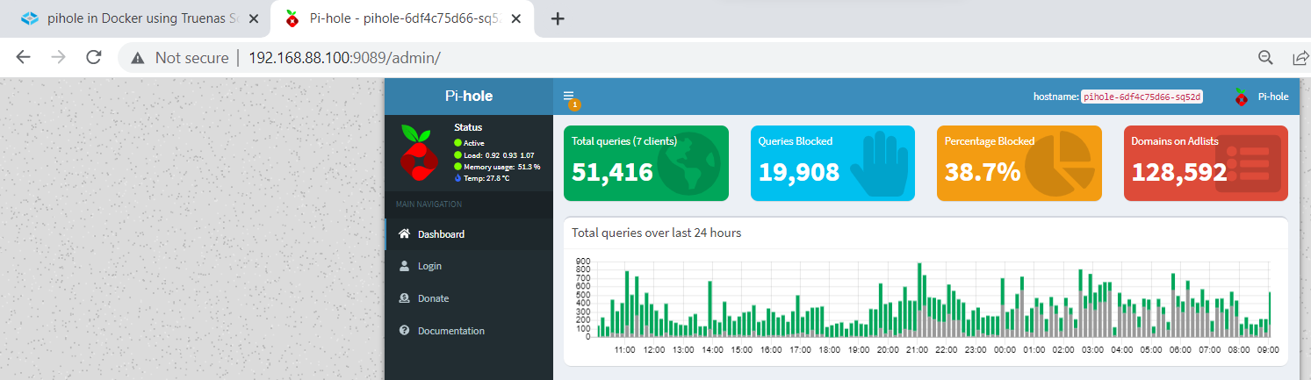Viewport: 1311px width, 380px height.
Task: Open the browser zoom magnifier icon
Action: (x=1265, y=58)
